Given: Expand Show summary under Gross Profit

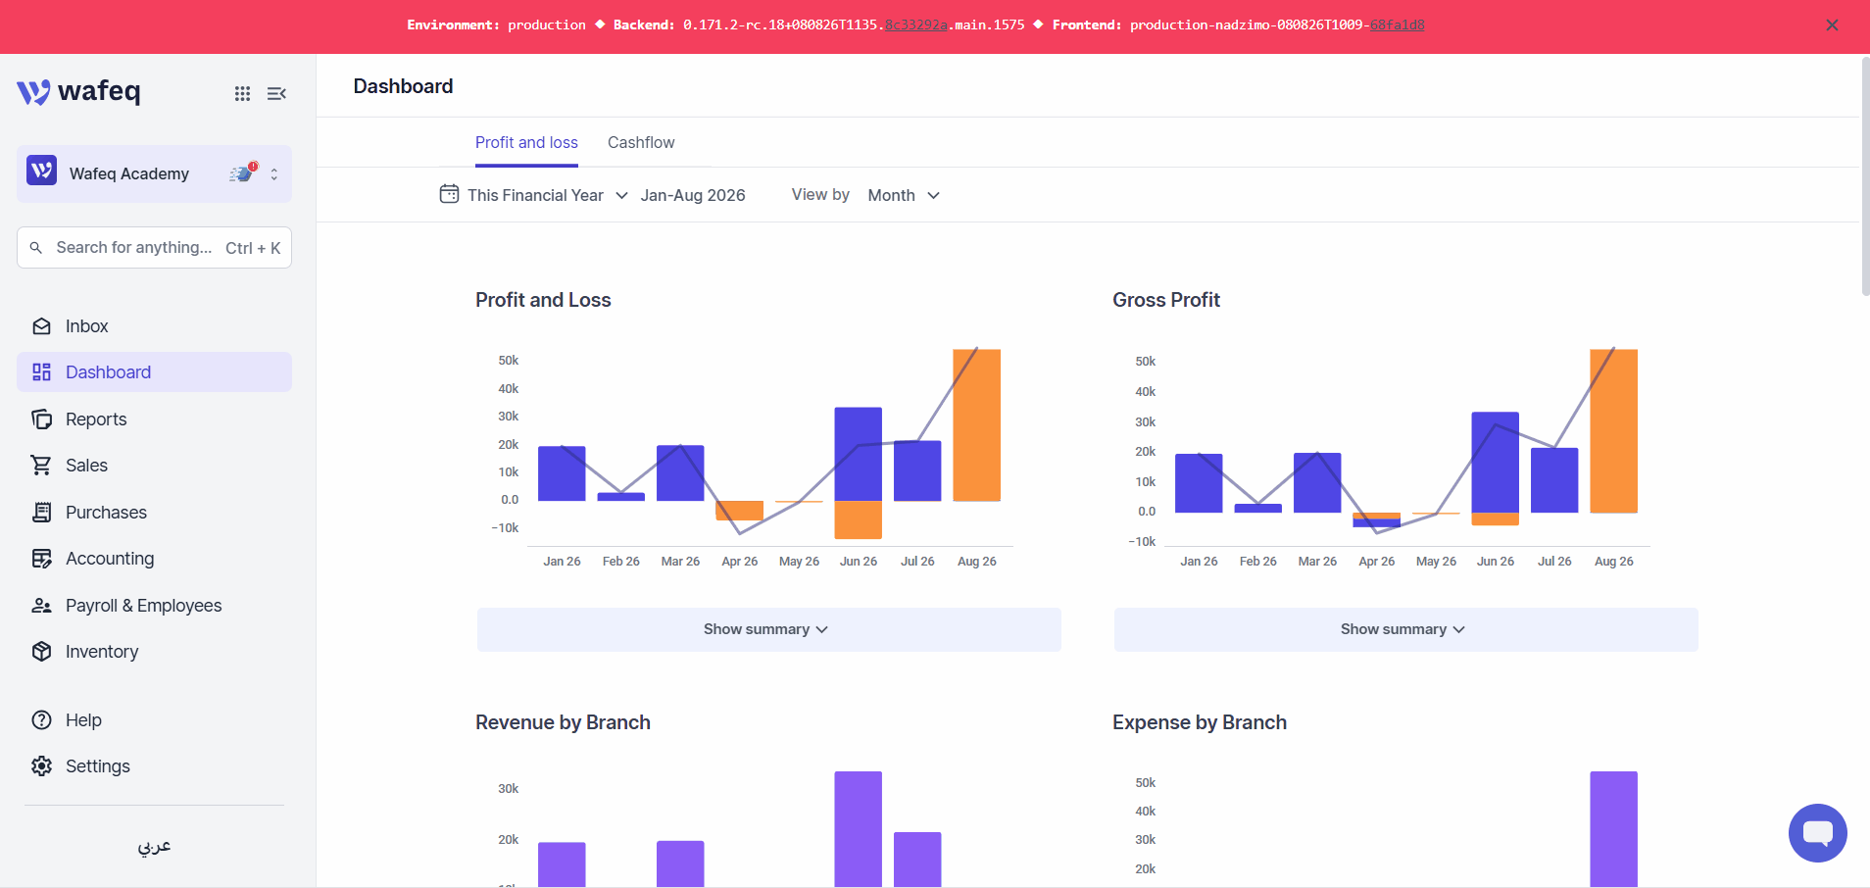Looking at the screenshot, I should coord(1405,629).
